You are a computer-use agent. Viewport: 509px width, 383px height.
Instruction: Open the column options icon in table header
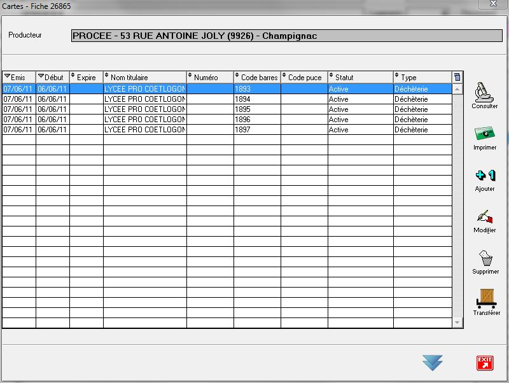457,77
